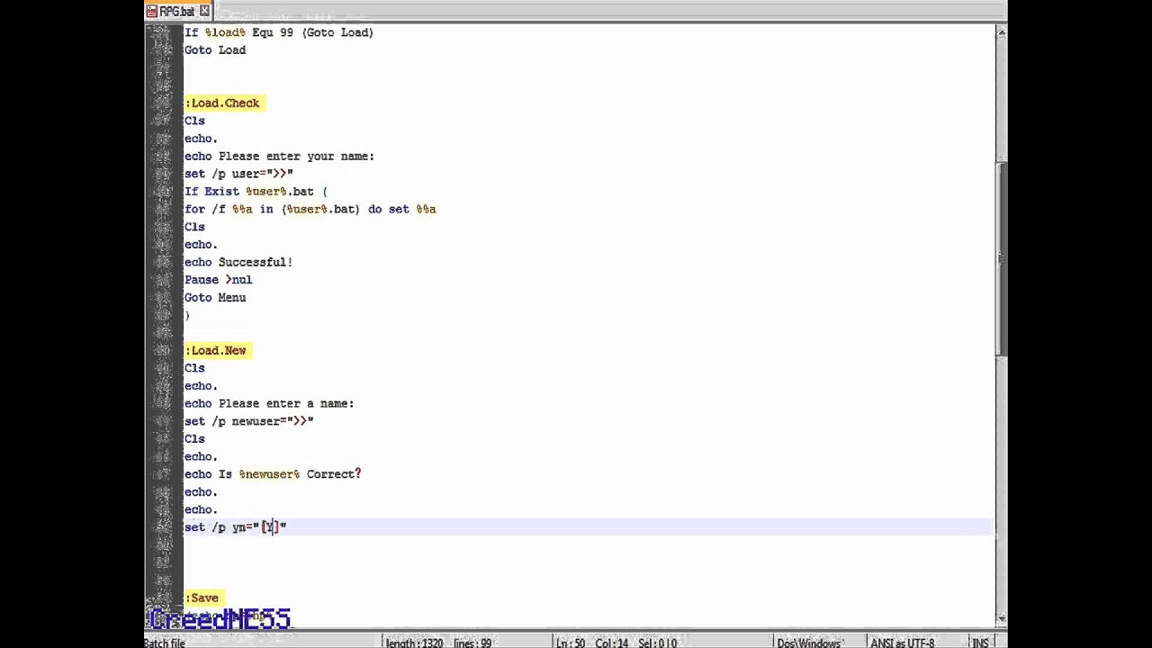The height and width of the screenshot is (648, 1152).
Task: Click the 'for /f %%a in' loop line
Action: point(310,210)
